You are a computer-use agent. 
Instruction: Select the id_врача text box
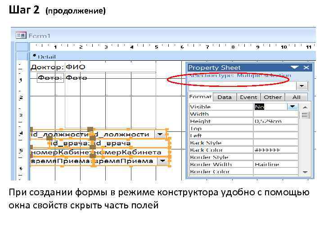tap(131, 143)
